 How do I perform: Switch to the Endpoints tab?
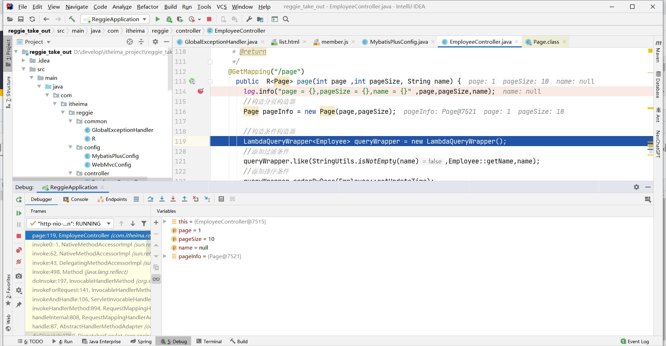coord(112,199)
